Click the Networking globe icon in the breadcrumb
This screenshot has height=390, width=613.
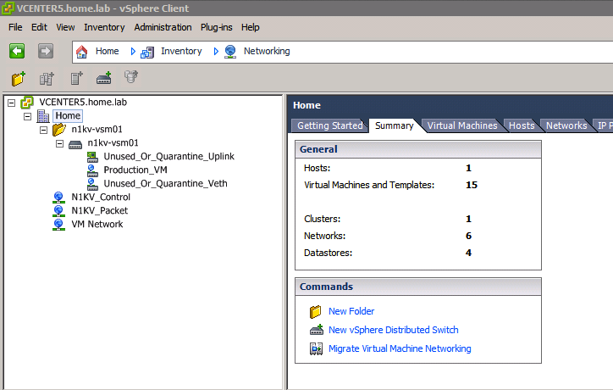(x=230, y=51)
